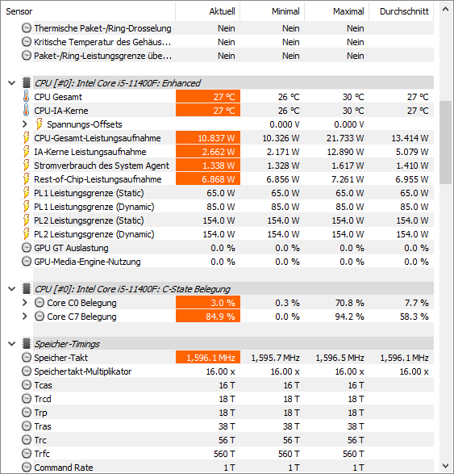
Task: Collapse the C-State Belegung group
Action: tap(12, 289)
